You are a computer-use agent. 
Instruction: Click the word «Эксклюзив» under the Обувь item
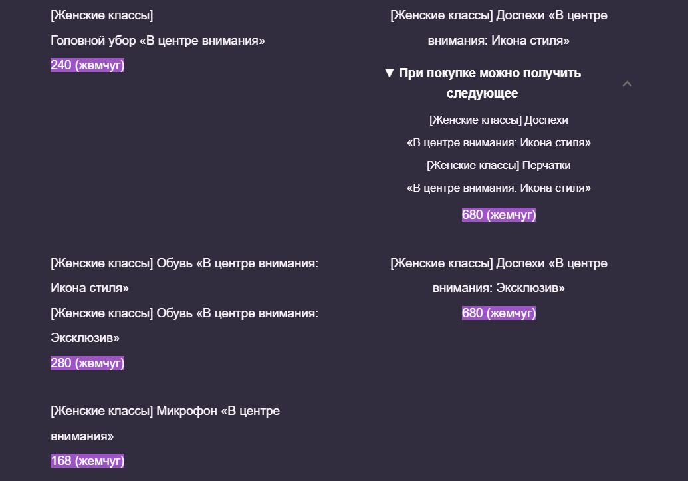coord(84,339)
